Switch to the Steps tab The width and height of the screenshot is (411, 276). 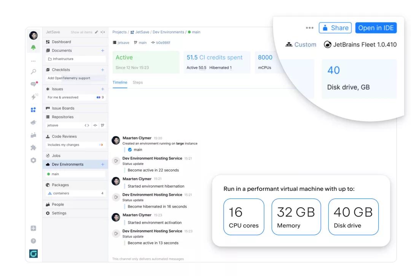138,82
